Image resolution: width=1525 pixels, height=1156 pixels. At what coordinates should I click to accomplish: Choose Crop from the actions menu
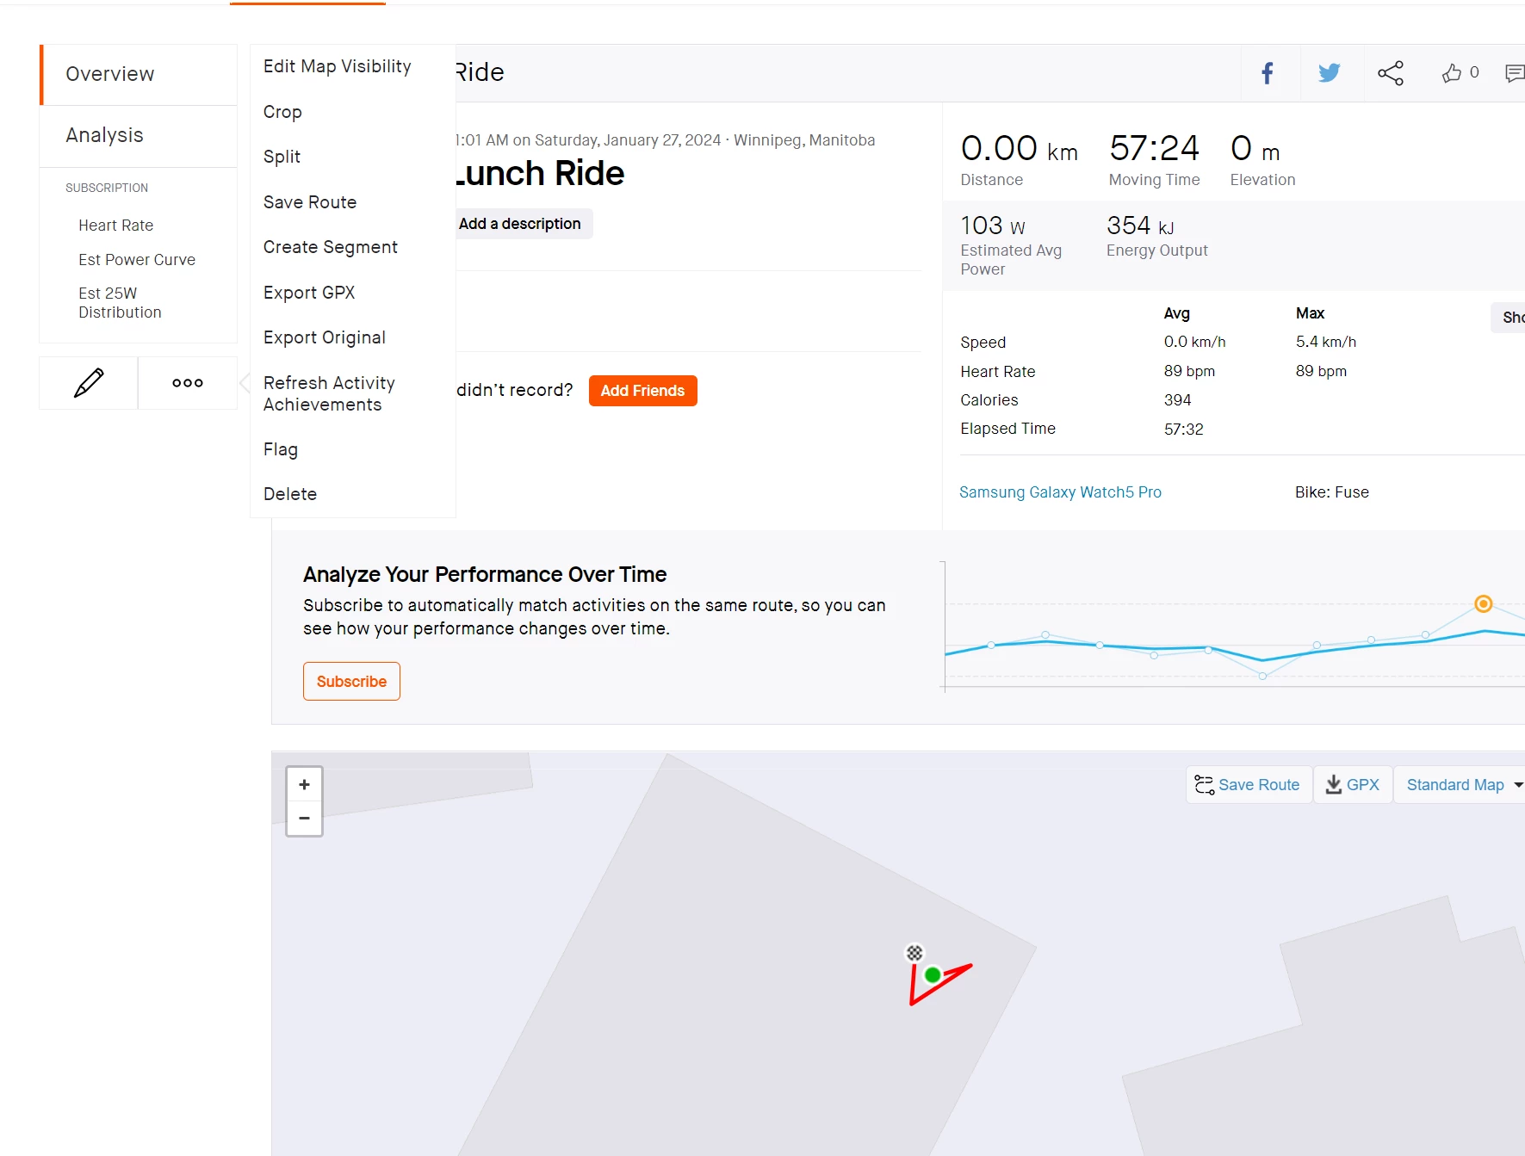[282, 112]
